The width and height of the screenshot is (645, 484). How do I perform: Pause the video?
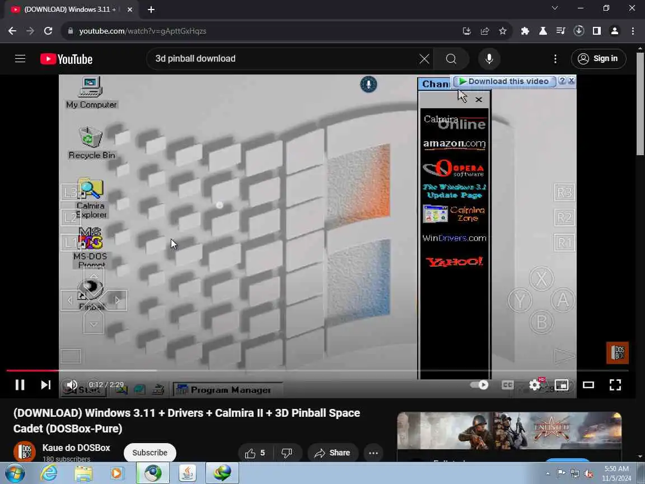(20, 385)
